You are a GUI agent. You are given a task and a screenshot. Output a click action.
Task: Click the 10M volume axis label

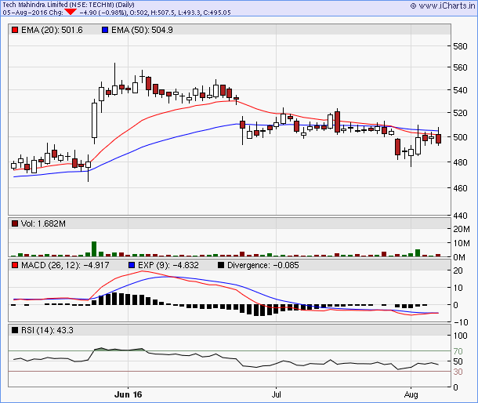(462, 243)
